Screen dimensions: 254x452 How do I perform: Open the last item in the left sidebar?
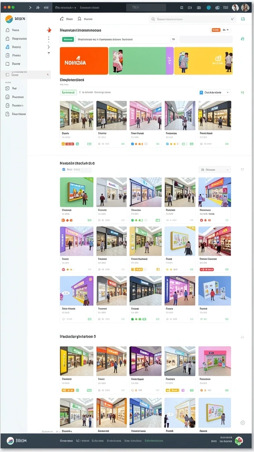[x=16, y=114]
